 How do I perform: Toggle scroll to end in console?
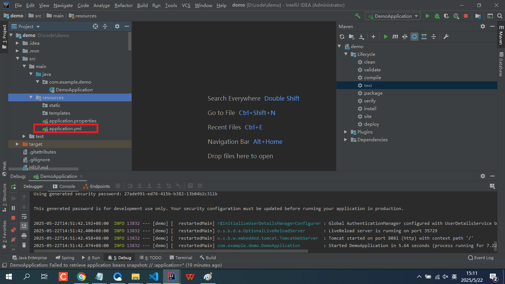[24, 226]
